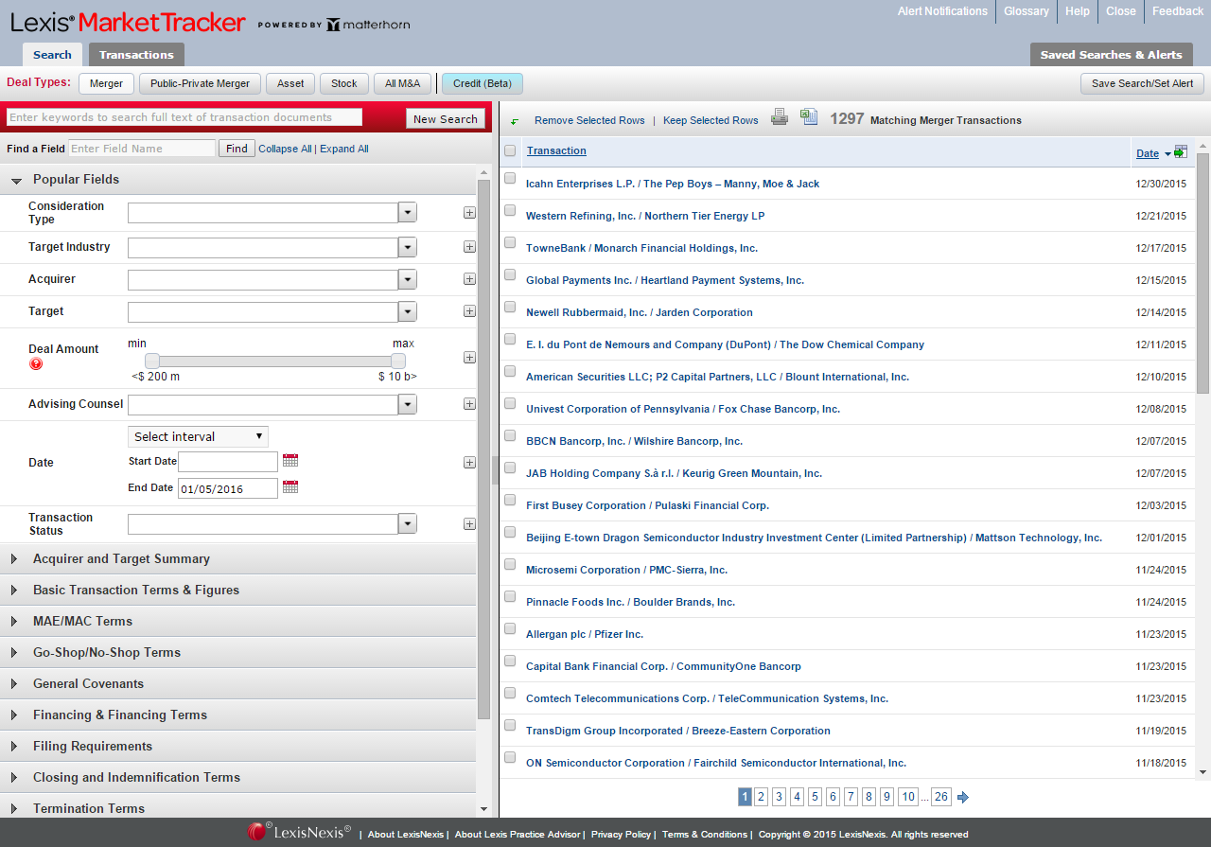This screenshot has width=1211, height=847.
Task: Click the plus icon for Deal Amount
Action: (x=469, y=358)
